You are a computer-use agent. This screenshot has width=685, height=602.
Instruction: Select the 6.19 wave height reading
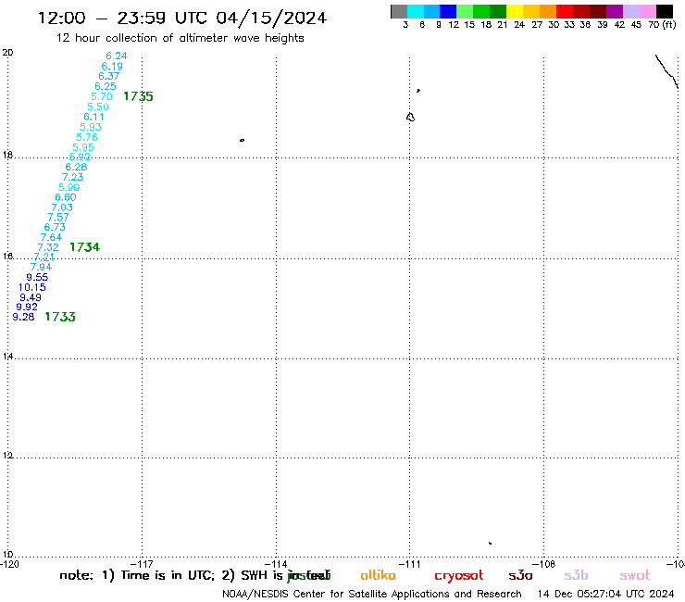pyautogui.click(x=112, y=67)
